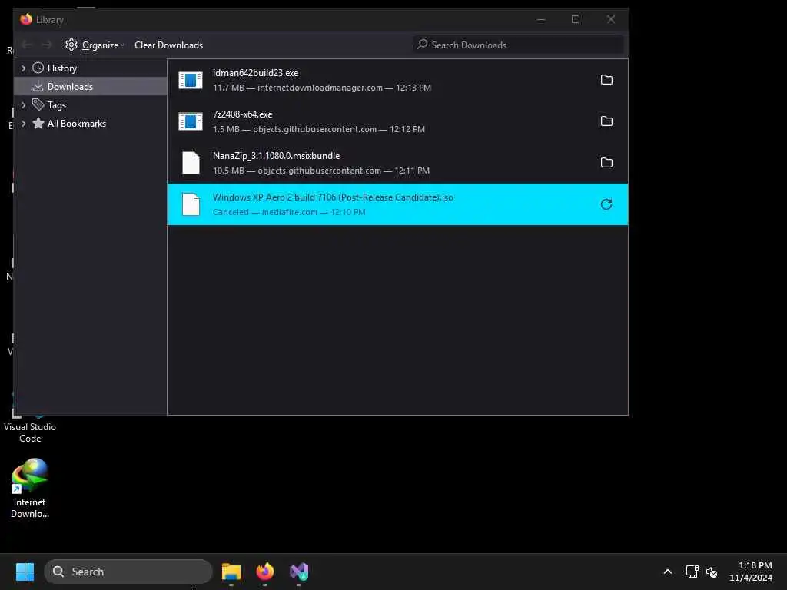This screenshot has height=590, width=787.
Task: Click the idman642build23.exe file icon
Action: tap(191, 80)
